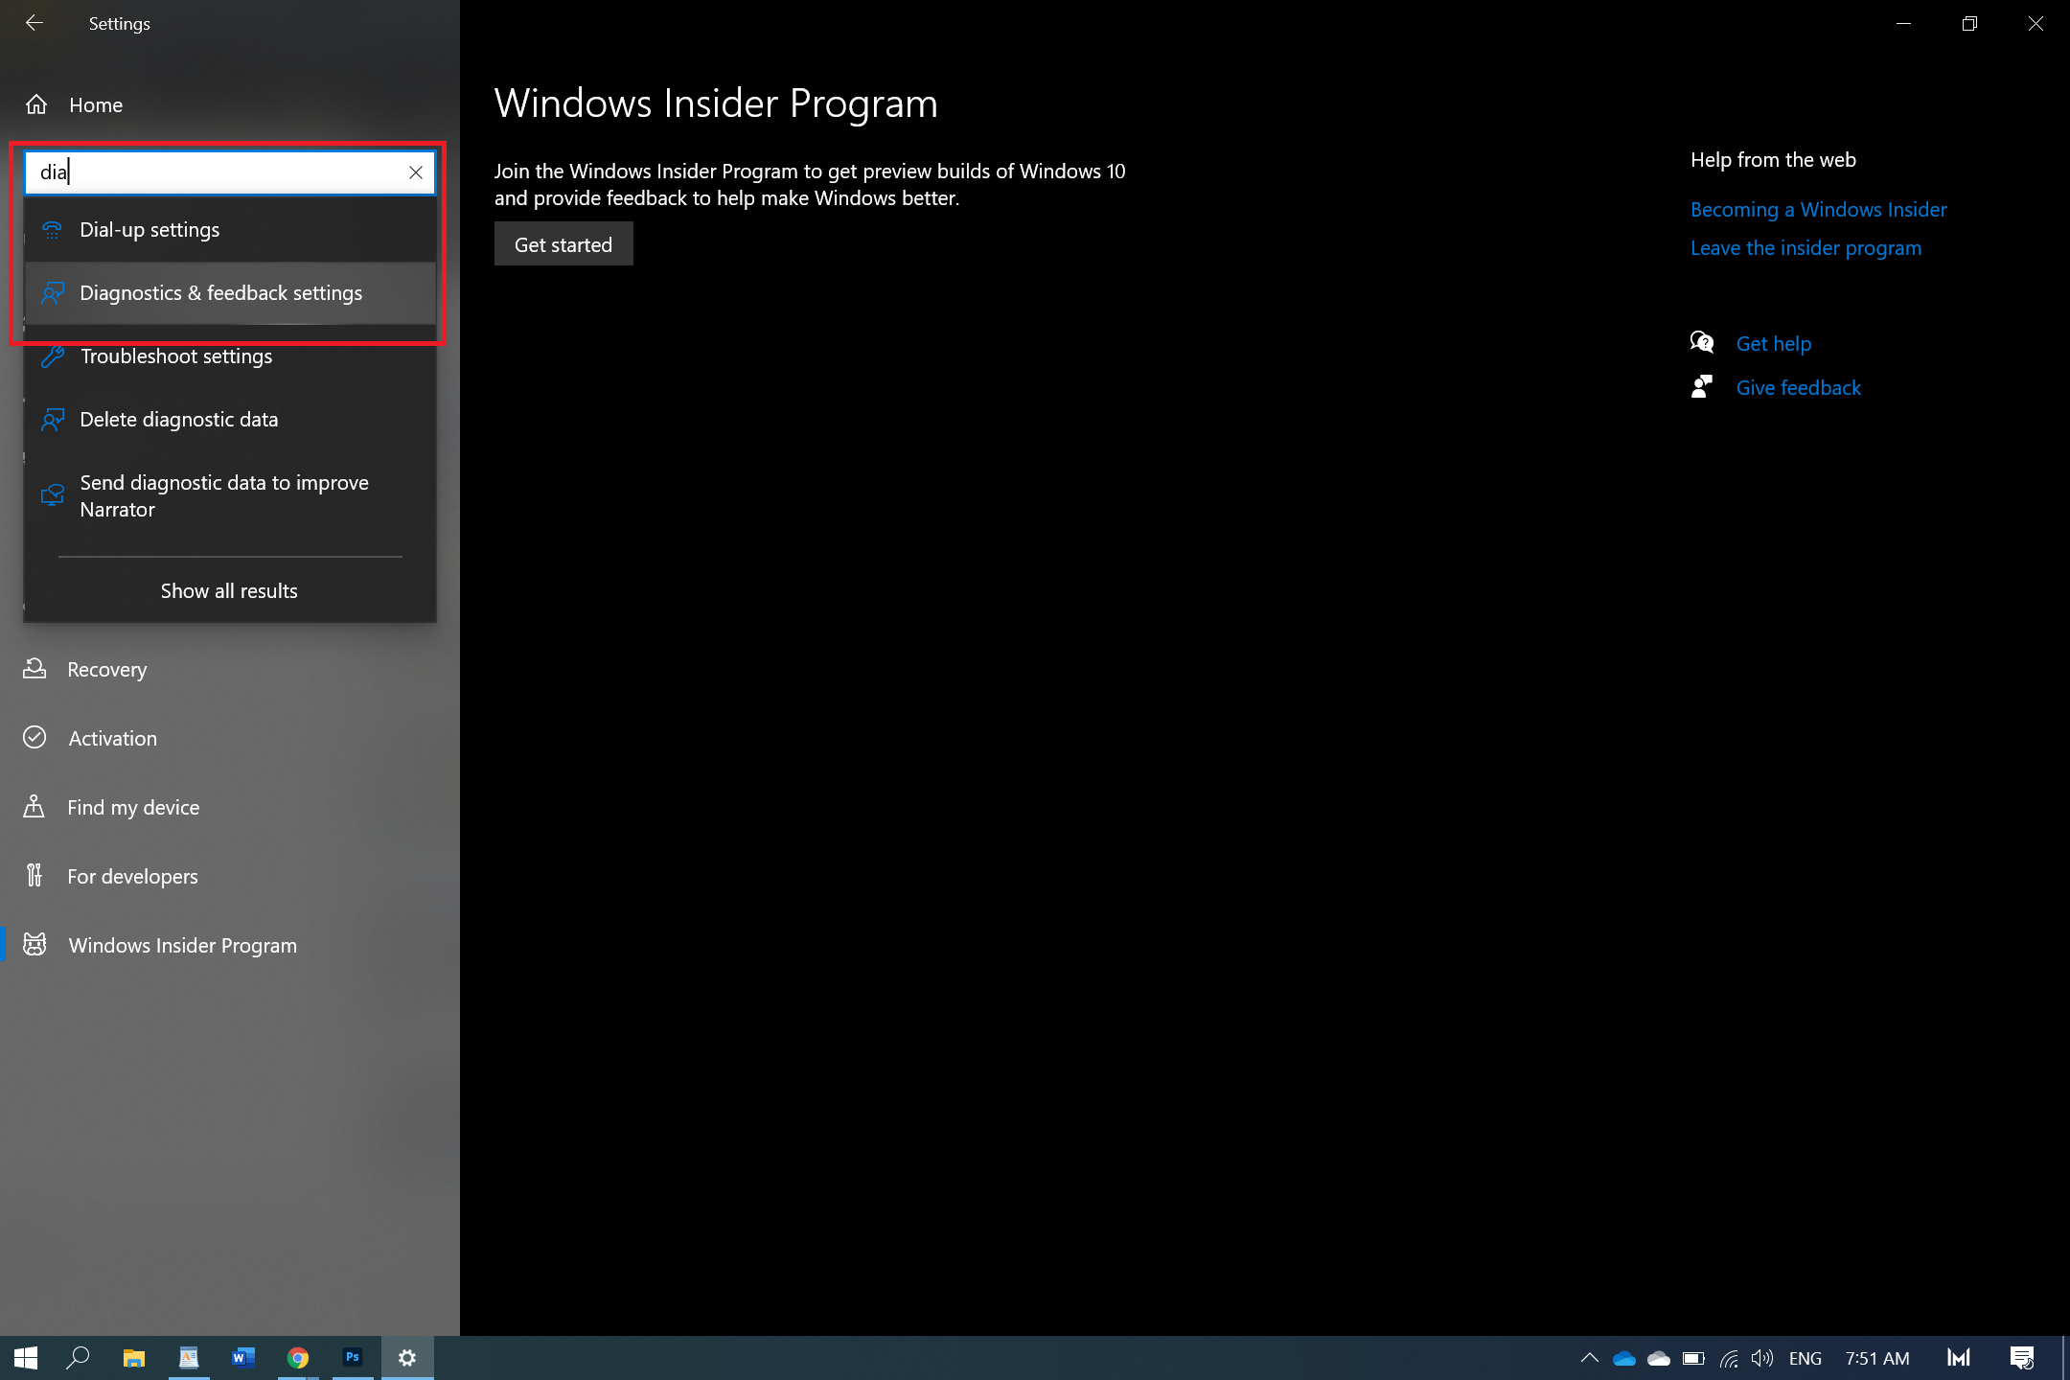The width and height of the screenshot is (2070, 1380).
Task: Open Becoming a Windows Insider link
Action: (1818, 210)
